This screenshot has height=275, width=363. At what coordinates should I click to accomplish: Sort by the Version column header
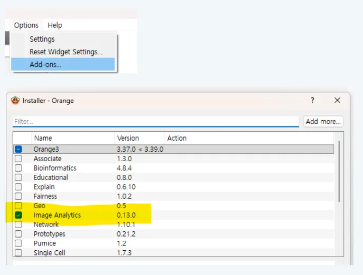128,138
